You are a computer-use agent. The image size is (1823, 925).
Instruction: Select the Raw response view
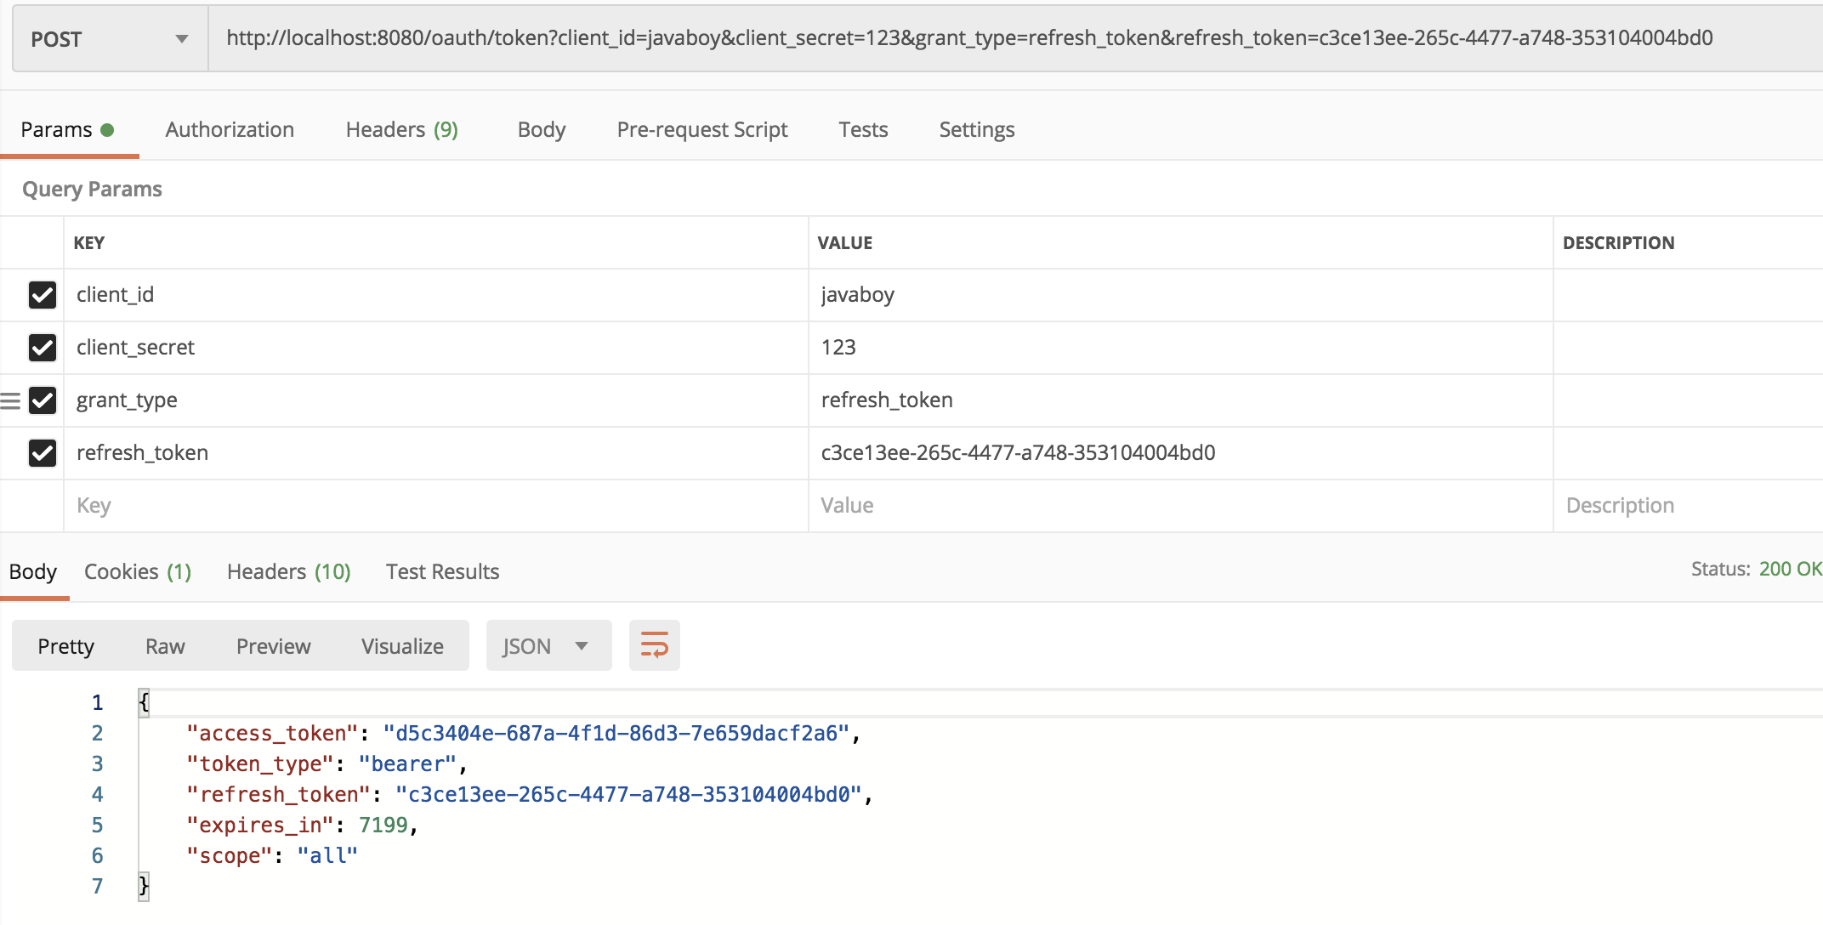pos(165,647)
